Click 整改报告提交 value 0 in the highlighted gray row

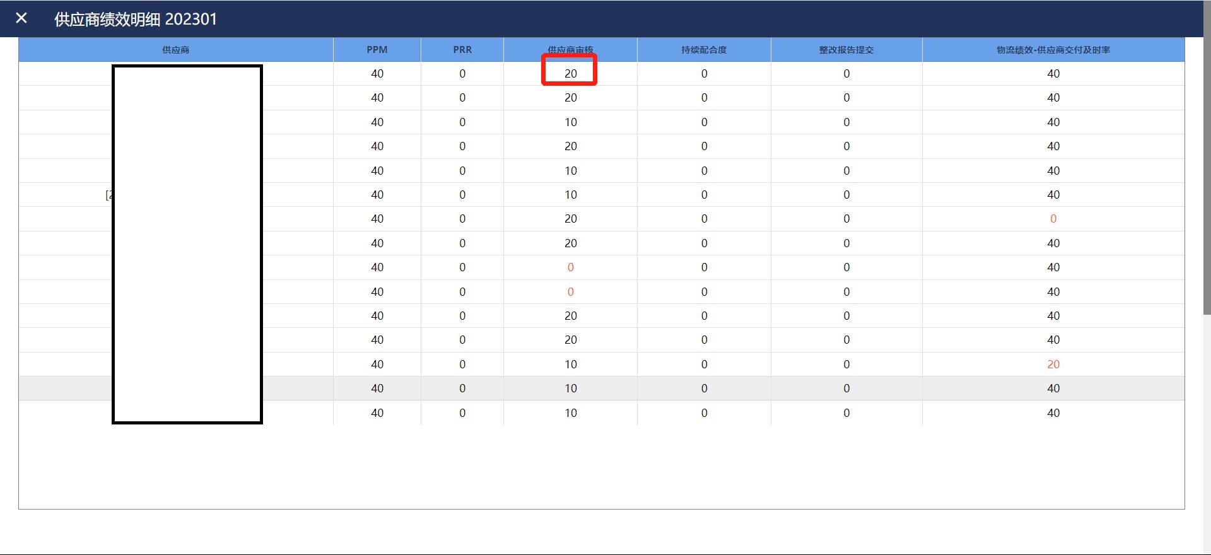(846, 389)
